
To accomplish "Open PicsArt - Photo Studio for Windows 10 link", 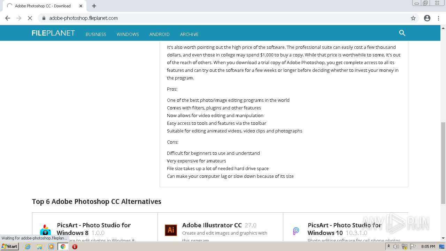I will (344, 229).
